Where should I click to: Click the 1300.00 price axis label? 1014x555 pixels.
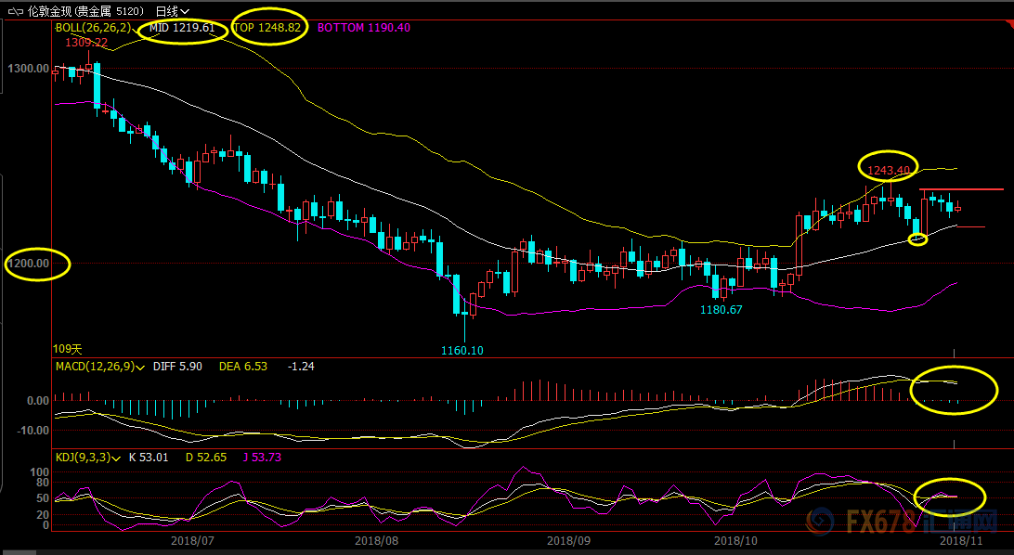tap(28, 69)
